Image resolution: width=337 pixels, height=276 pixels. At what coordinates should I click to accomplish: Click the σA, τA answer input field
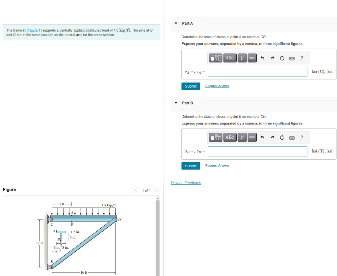pyautogui.click(x=257, y=72)
